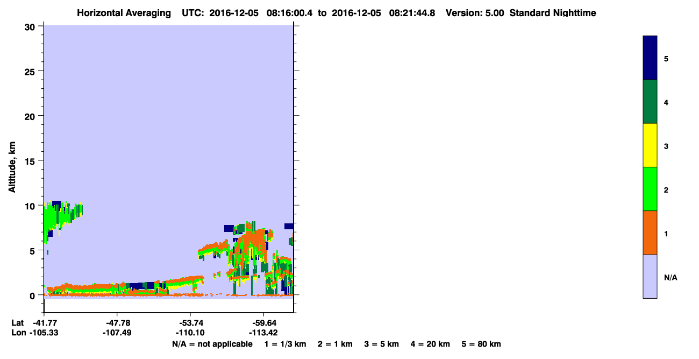Image resolution: width=699 pixels, height=359 pixels.
Task: Click the Version: 5.00 Standard Nighttime text
Action: tap(520, 13)
